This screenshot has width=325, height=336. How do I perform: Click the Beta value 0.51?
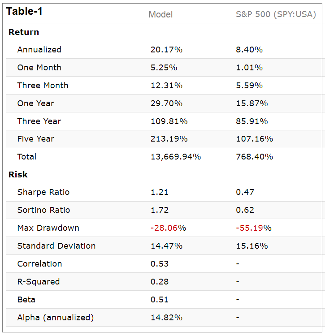point(160,300)
